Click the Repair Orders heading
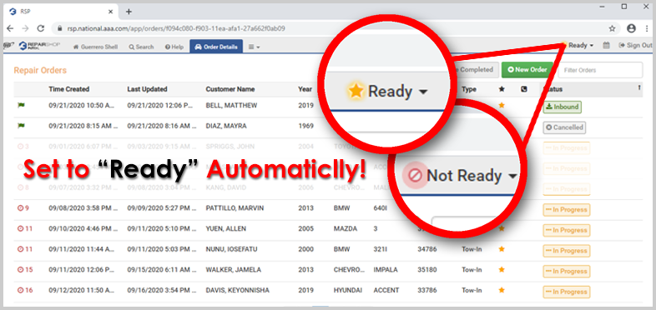Viewport: 656px width, 310px height. point(40,70)
